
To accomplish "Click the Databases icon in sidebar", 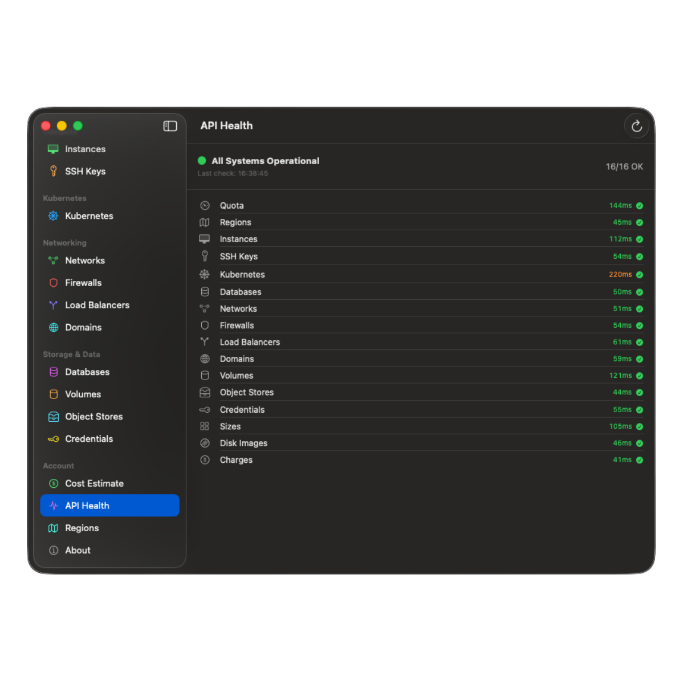I will click(x=54, y=372).
